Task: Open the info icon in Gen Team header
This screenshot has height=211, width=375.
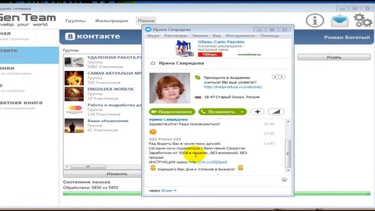Action: (x=315, y=21)
